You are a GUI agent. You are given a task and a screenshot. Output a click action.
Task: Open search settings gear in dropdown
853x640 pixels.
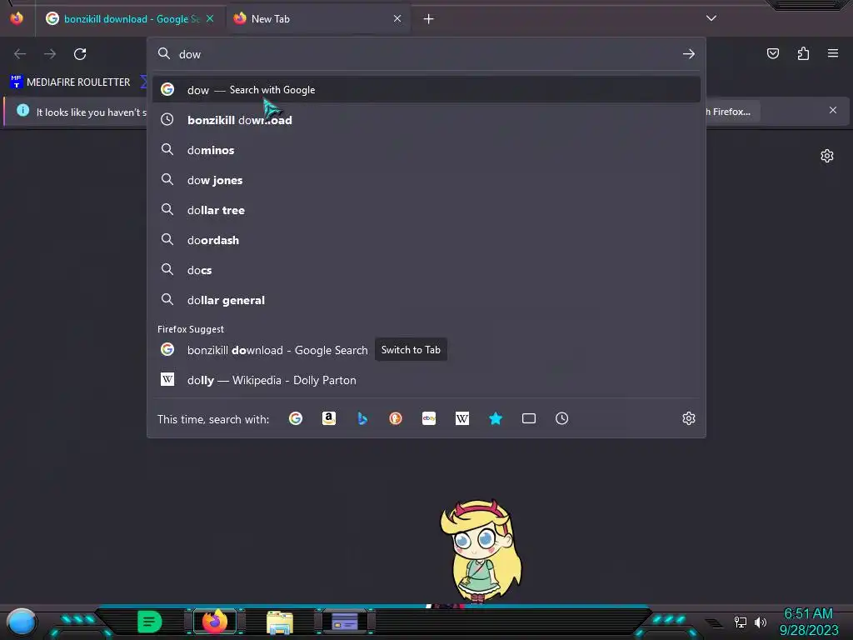pyautogui.click(x=689, y=418)
